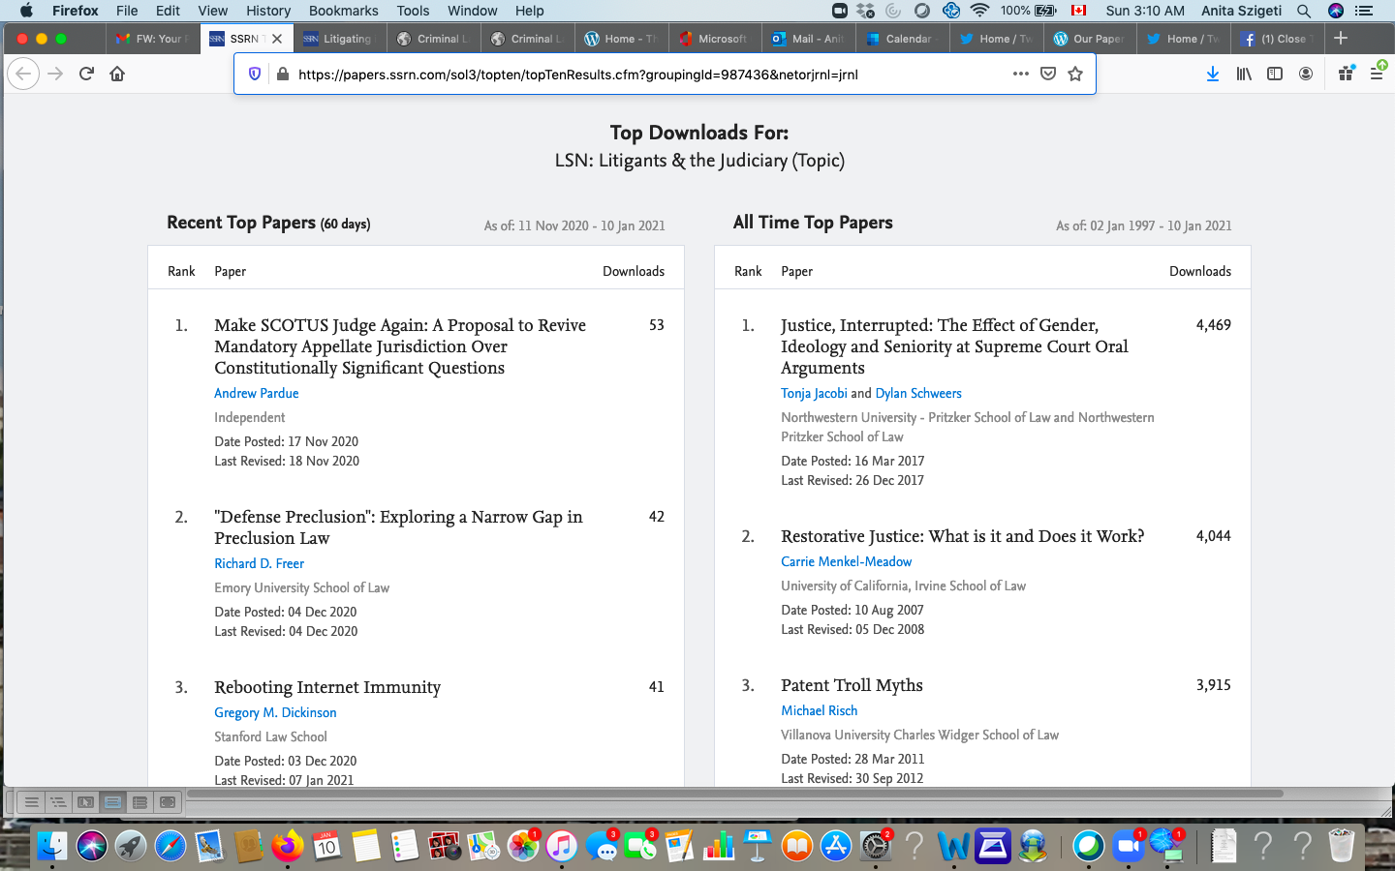This screenshot has height=871, width=1395.
Task: Click the URL address bar field
Action: (639, 74)
